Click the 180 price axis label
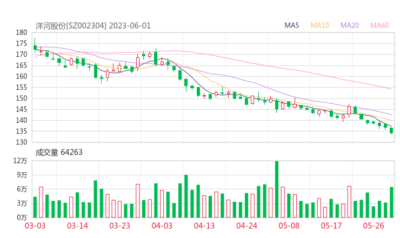This screenshot has height=238, width=400. click(22, 32)
